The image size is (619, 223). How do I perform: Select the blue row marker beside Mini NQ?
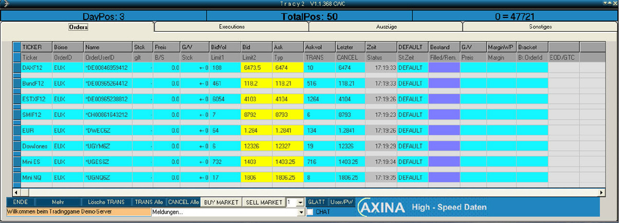tap(16, 178)
